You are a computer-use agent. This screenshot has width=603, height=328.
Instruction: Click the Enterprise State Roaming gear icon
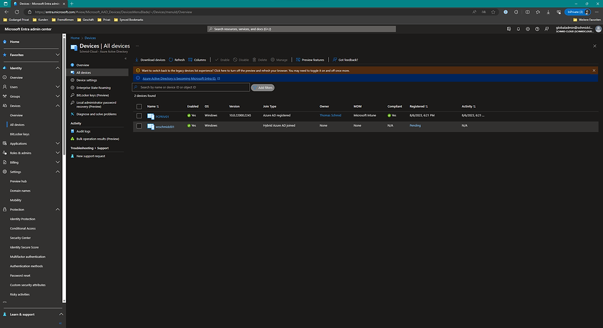[x=73, y=87]
